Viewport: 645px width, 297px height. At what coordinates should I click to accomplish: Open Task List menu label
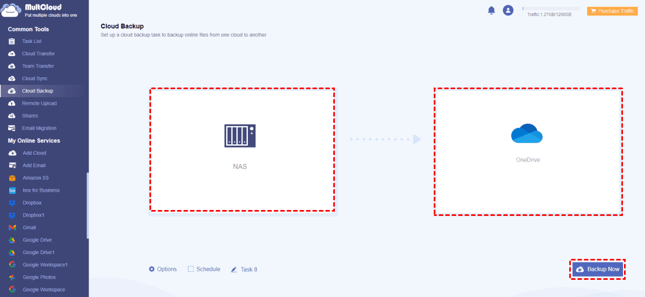click(32, 41)
